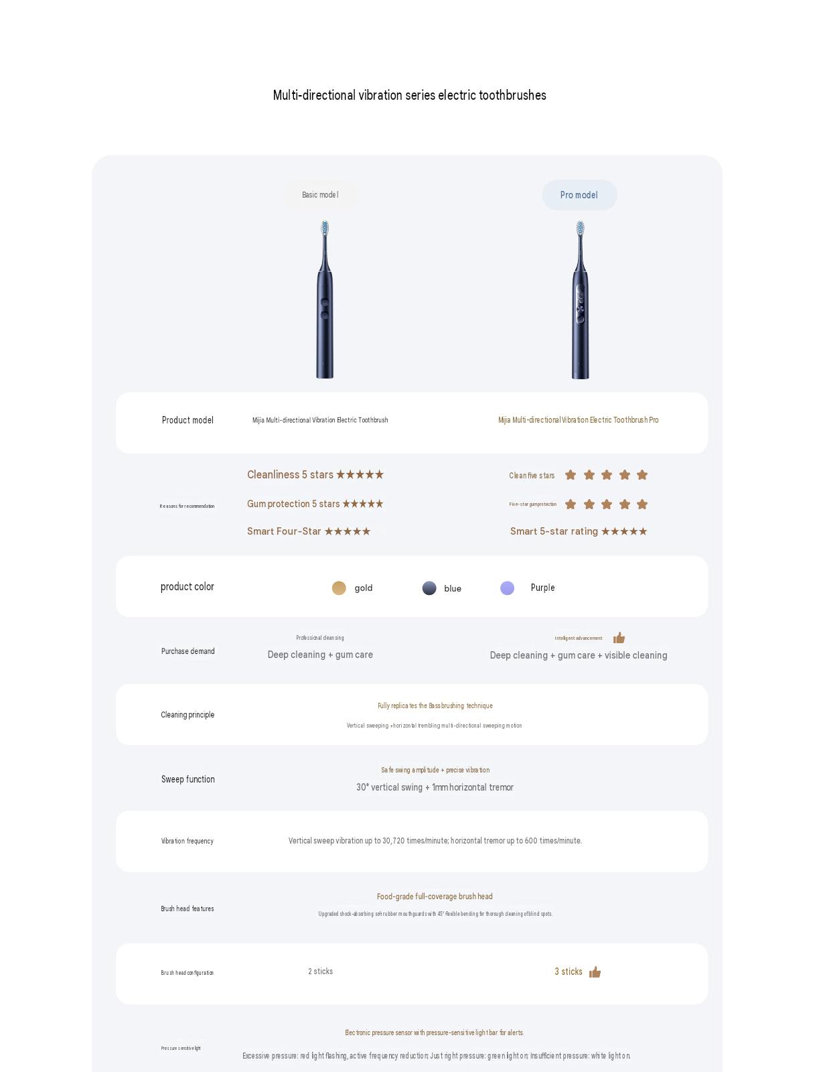Open the basic Mijia Electric Toothbrush product name
The image size is (821, 1072).
[320, 420]
